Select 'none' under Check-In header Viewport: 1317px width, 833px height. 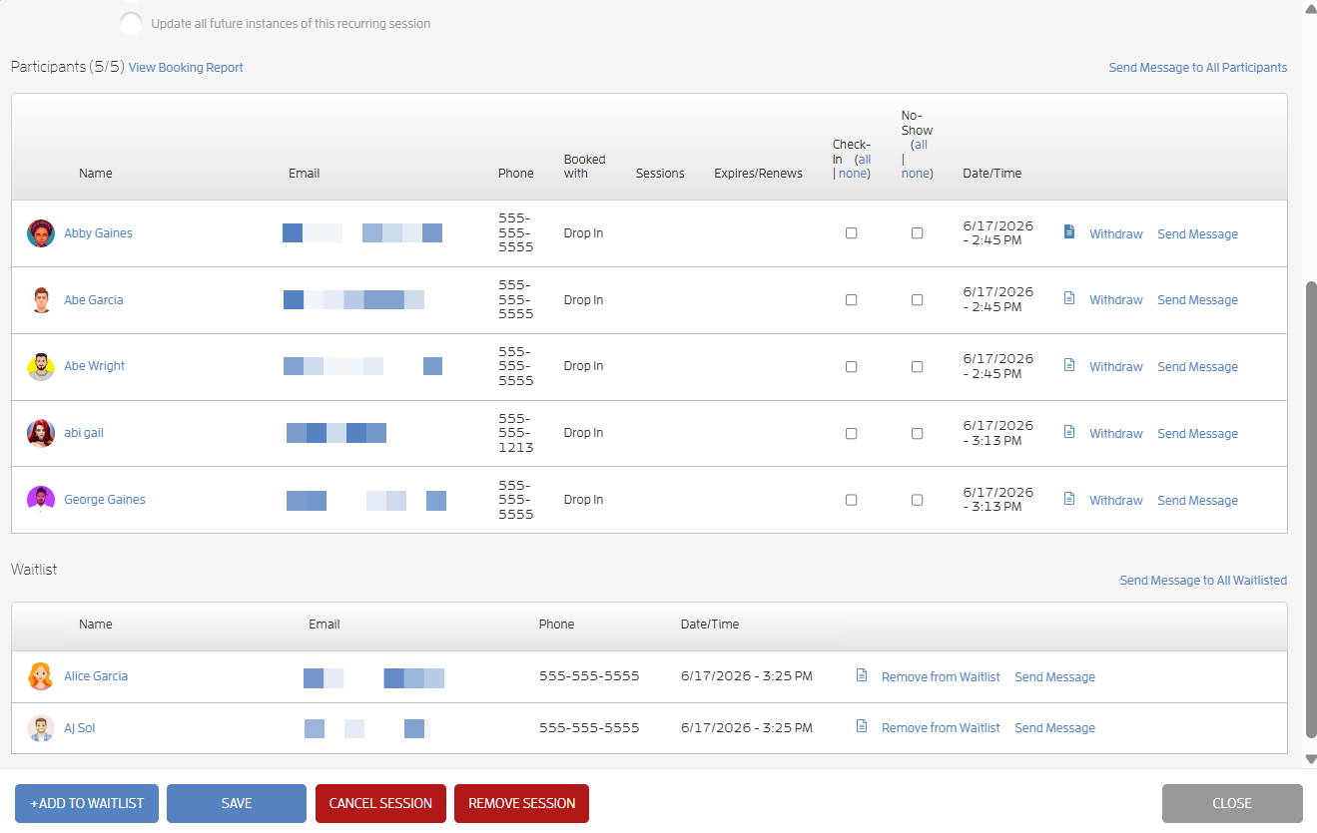(x=853, y=174)
